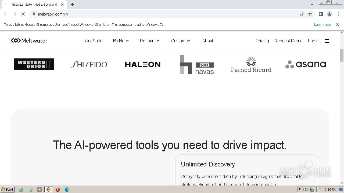Open Internet Explorer from taskbar

pos(21,190)
